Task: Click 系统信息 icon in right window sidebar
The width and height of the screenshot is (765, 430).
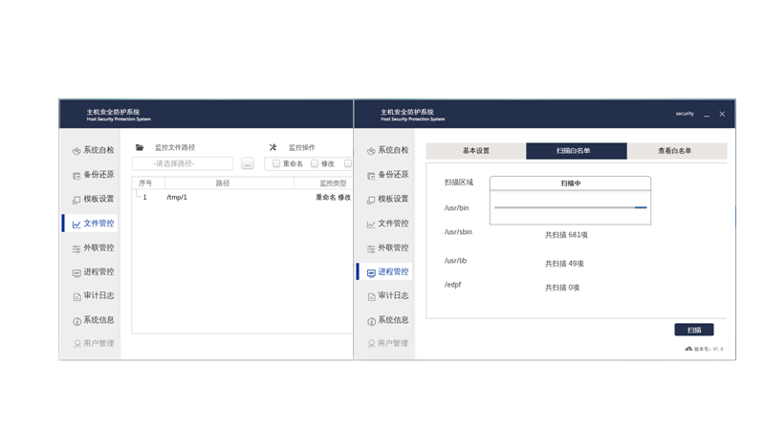Action: tap(371, 321)
